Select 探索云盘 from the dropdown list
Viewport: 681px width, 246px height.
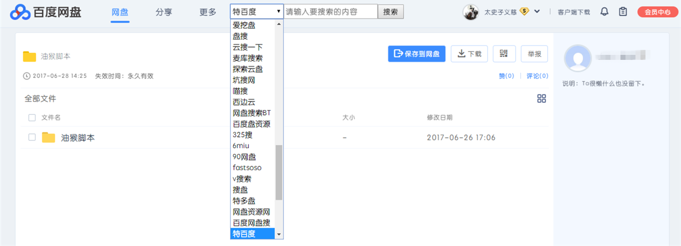(253, 69)
